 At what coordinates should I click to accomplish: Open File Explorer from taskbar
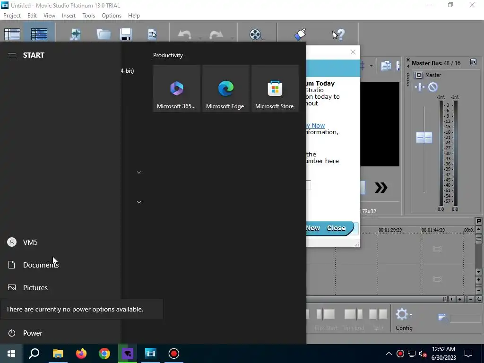pyautogui.click(x=58, y=354)
